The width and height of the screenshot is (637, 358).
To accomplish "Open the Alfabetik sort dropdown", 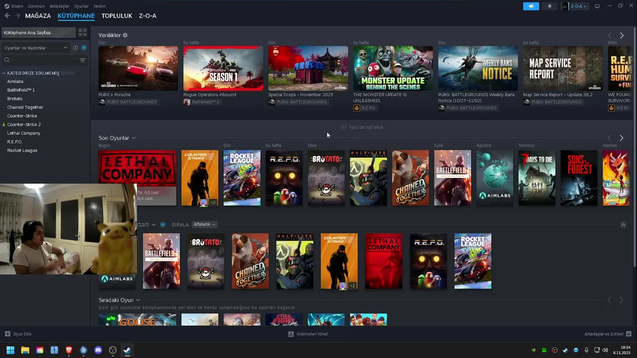I will point(205,225).
